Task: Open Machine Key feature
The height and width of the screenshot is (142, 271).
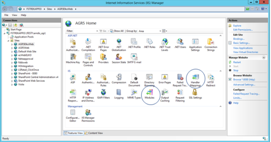Action: coord(73,59)
